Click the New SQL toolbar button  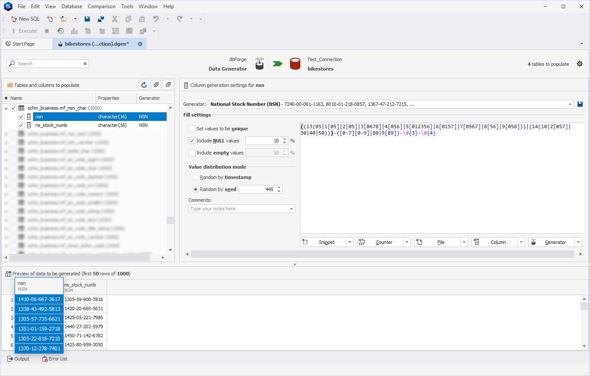25,19
